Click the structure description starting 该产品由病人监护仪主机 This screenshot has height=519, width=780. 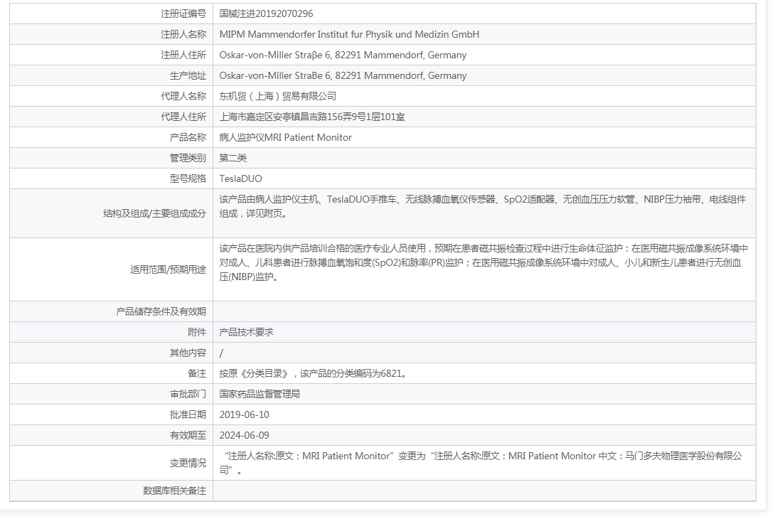coord(483,206)
